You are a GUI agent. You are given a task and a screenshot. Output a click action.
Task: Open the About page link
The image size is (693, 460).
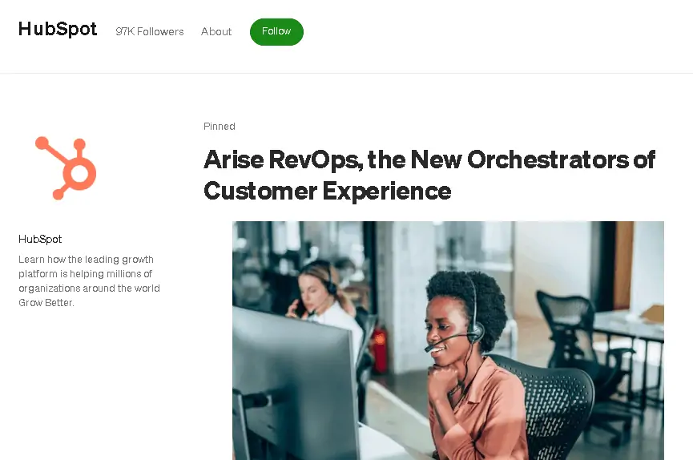216,32
